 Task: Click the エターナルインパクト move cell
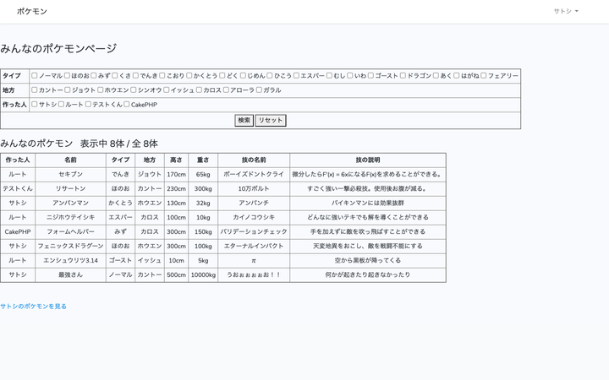[x=254, y=246]
